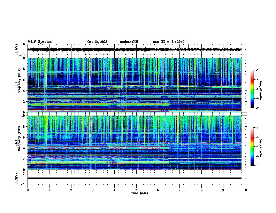Click inside the ch.2 frequency spectrogram
Viewport: 276px width, 213px height.
[x=134, y=143]
